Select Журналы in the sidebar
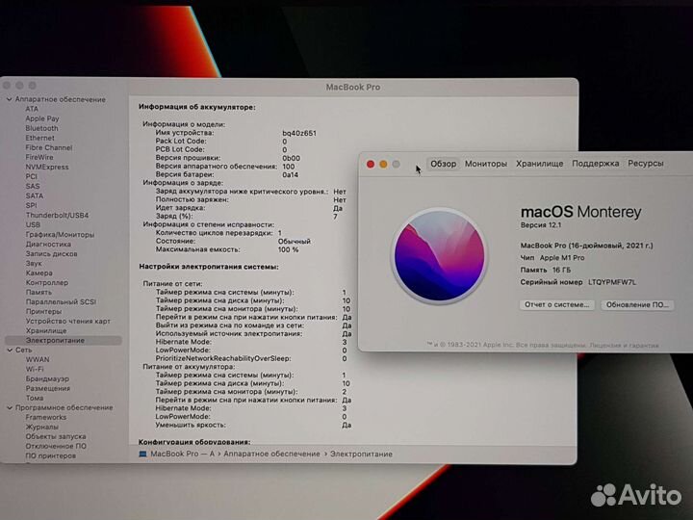693x520 pixels. point(42,428)
